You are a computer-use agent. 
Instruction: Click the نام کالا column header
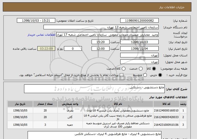[x=118, y=104]
